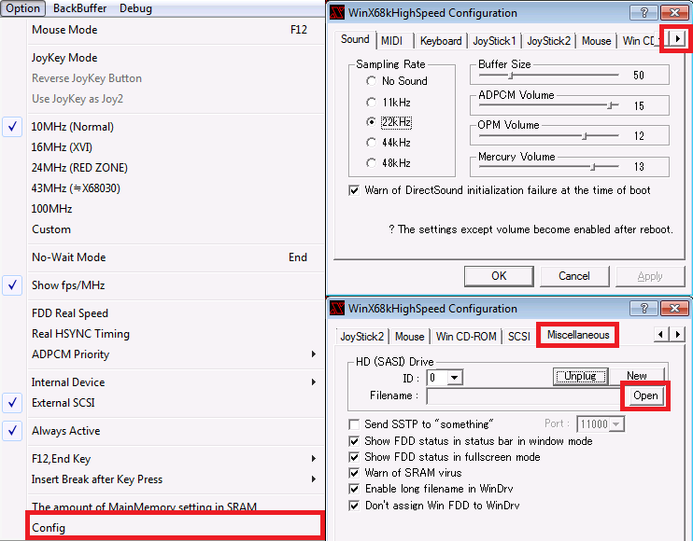Toggle Warn of SRAM virus checkbox

pos(354,473)
